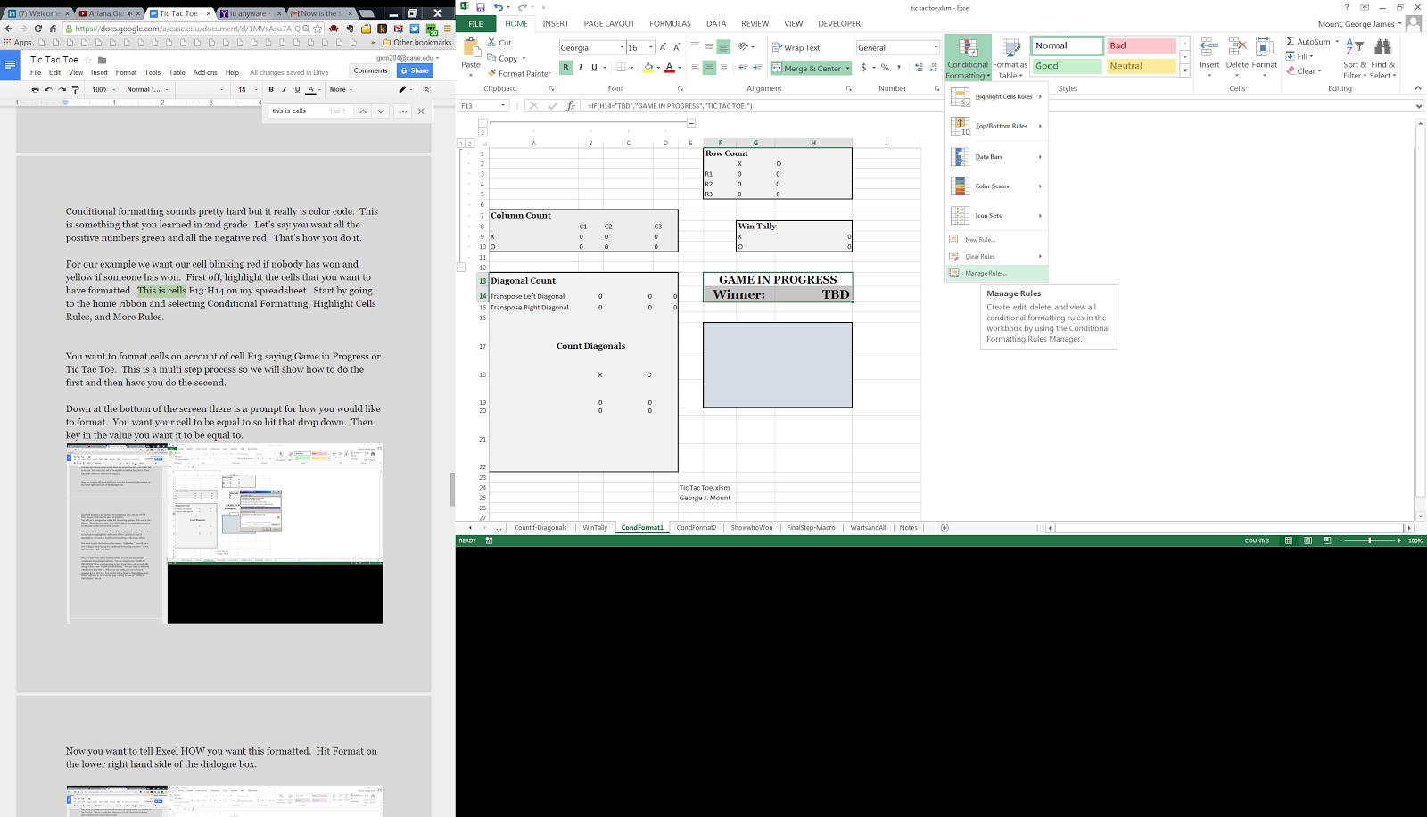Click AutoSum sigma icon

coord(1291,42)
